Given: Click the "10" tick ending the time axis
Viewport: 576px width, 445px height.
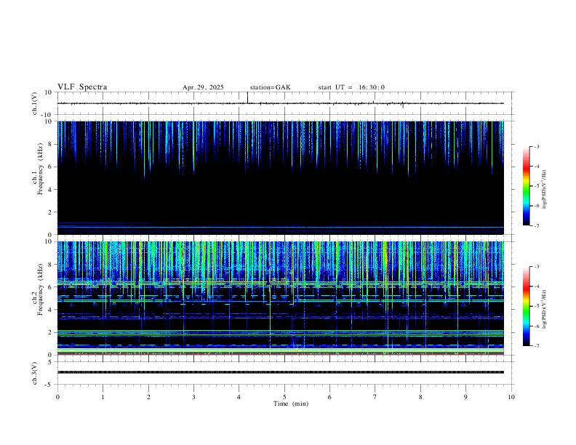Looking at the screenshot, I should (x=511, y=397).
